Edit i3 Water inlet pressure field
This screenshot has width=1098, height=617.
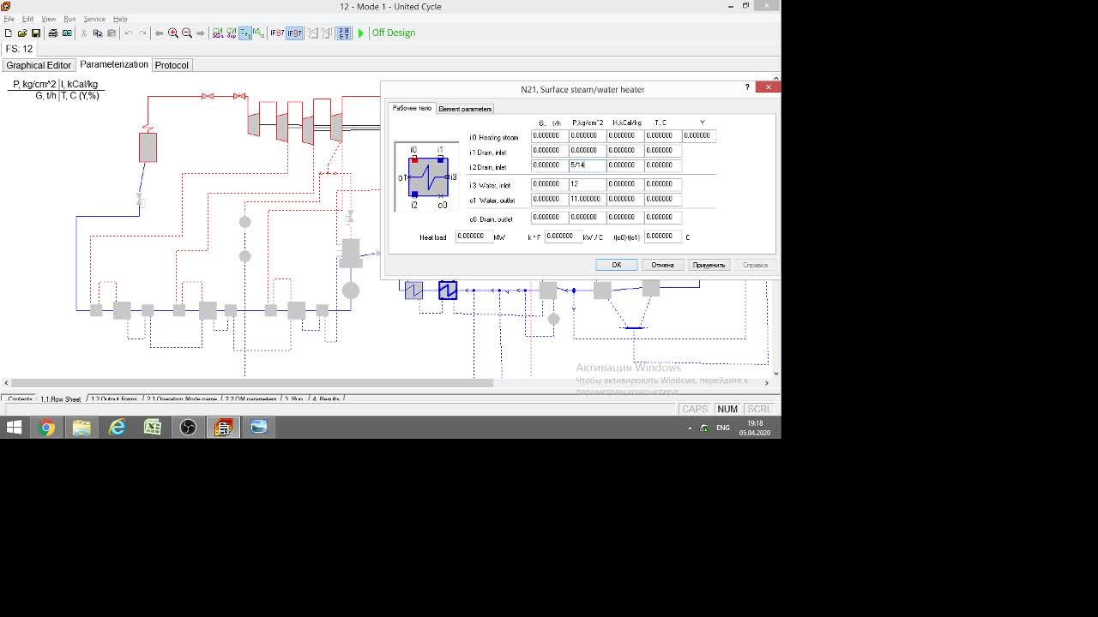587,183
